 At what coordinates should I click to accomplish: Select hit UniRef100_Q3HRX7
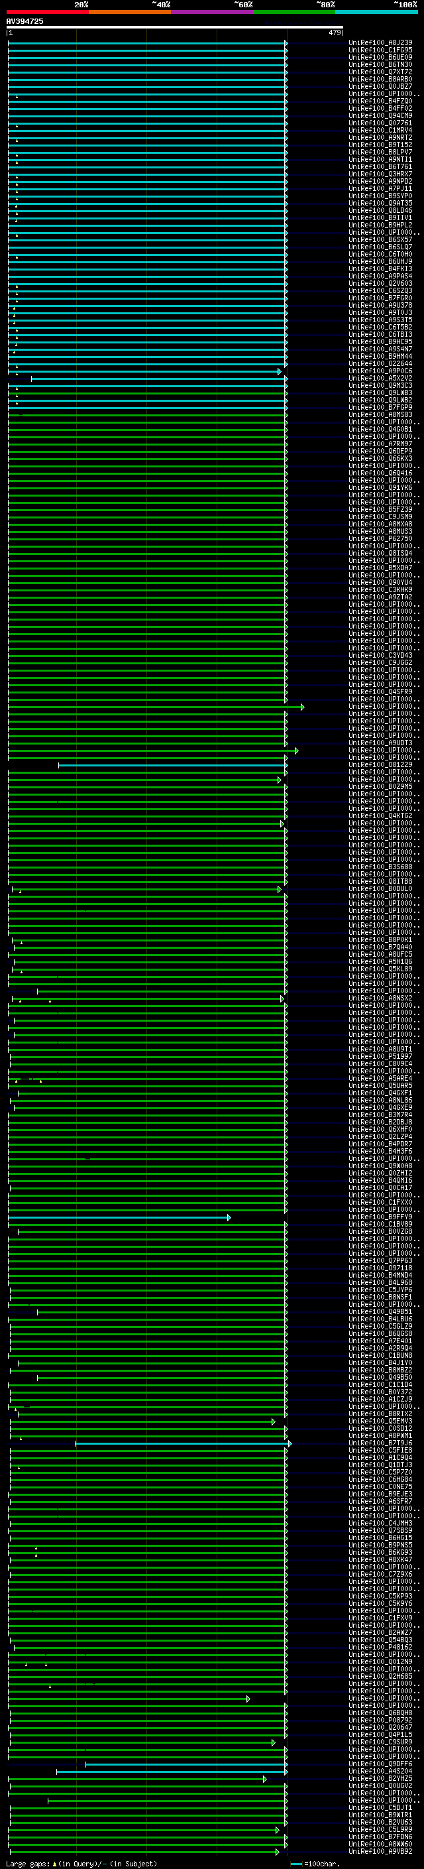click(x=380, y=174)
